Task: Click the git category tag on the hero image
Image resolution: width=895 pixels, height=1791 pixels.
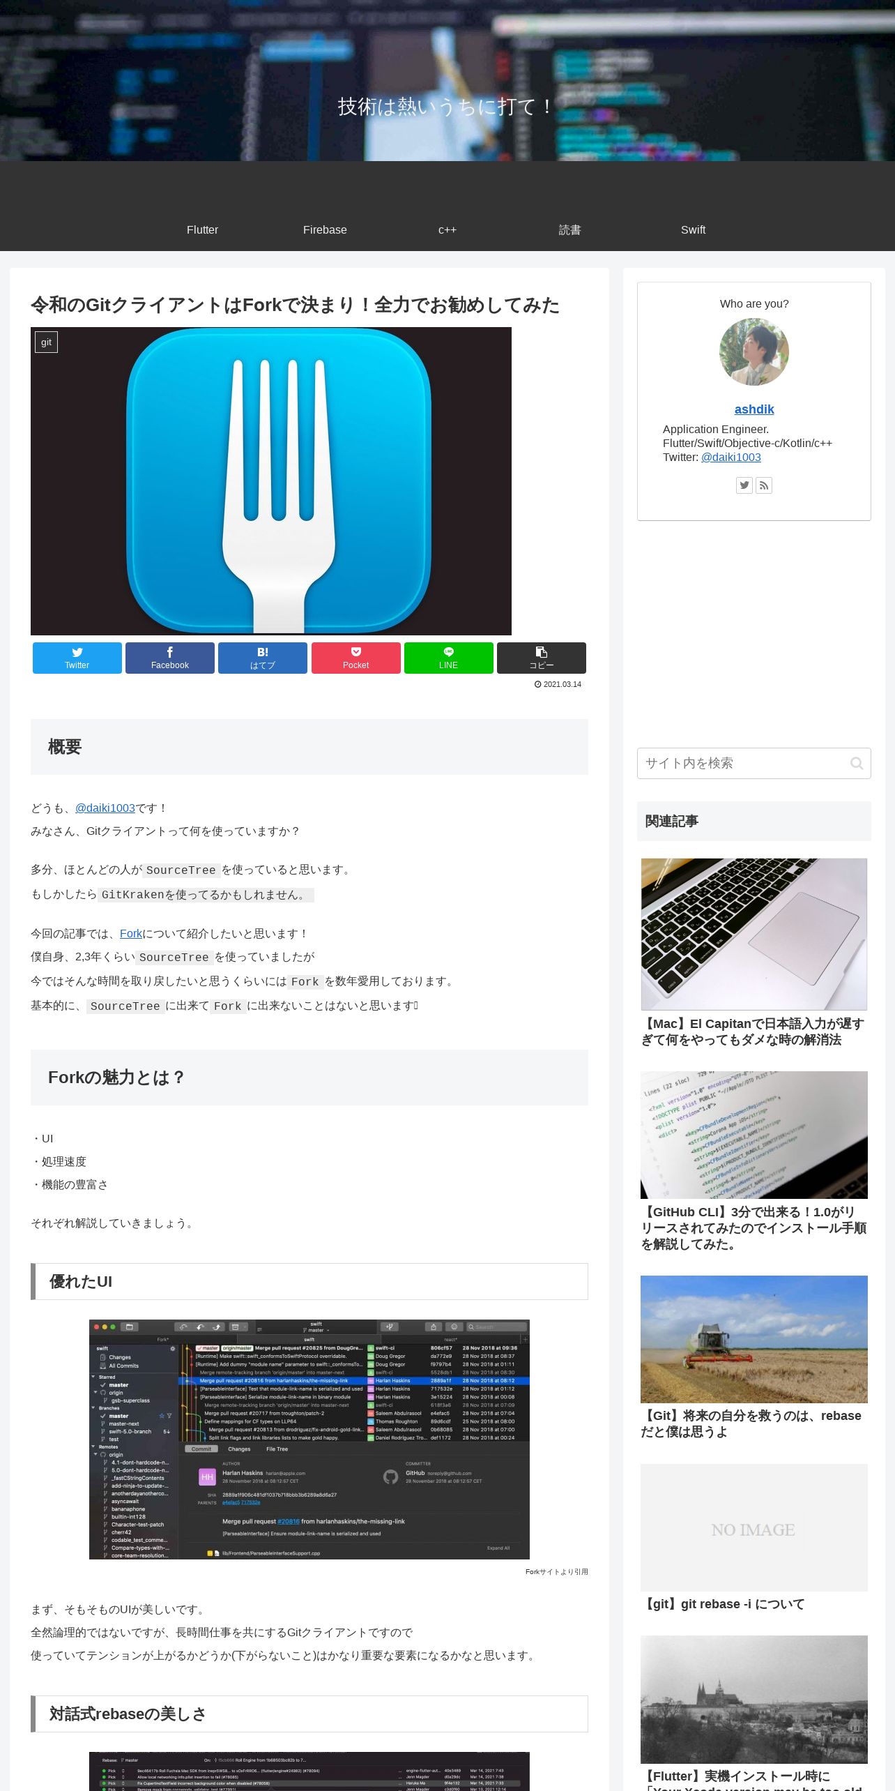Action: [46, 342]
